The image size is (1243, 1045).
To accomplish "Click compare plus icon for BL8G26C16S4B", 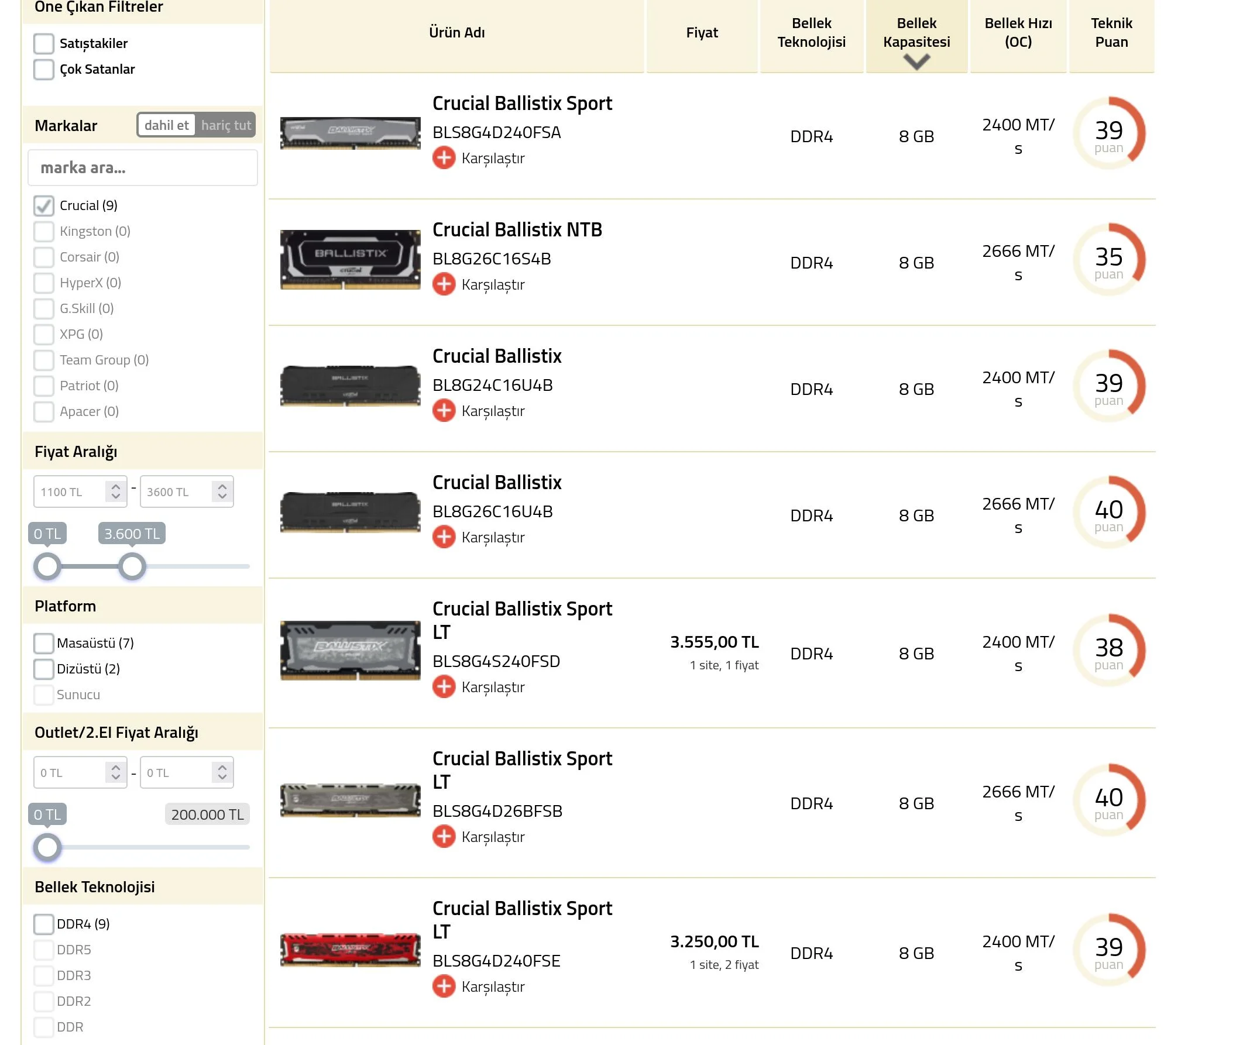I will click(443, 284).
